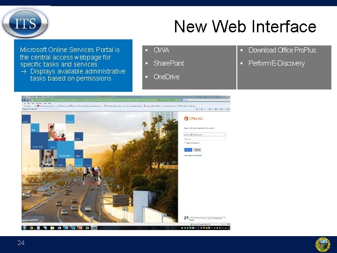The image size is (337, 253).
Task: Click the seated man photo tile
Action: click(x=48, y=158)
